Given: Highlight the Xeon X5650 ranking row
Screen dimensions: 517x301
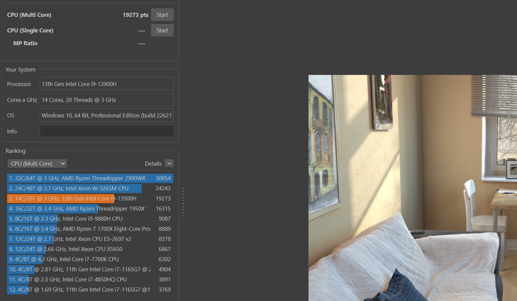Looking at the screenshot, I should point(90,249).
